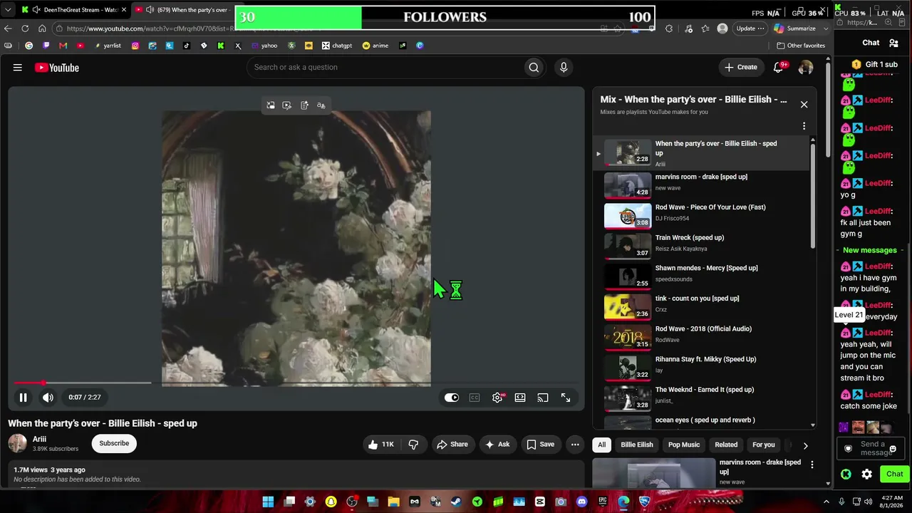Open Discord from the taskbar
Image resolution: width=912 pixels, height=513 pixels.
(x=582, y=502)
